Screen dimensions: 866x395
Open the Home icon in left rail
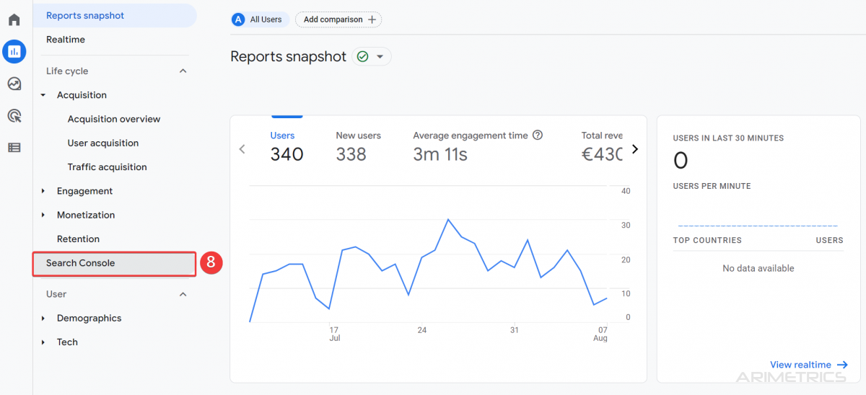tap(14, 19)
